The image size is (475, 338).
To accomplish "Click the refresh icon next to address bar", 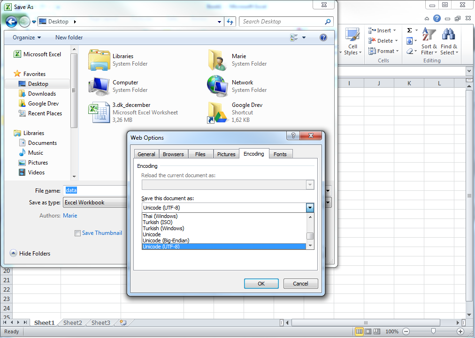I will (230, 22).
